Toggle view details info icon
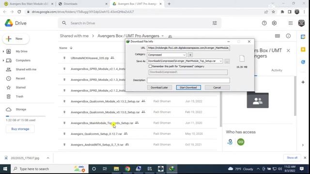Screen dimensions: 310x174 [288, 36]
